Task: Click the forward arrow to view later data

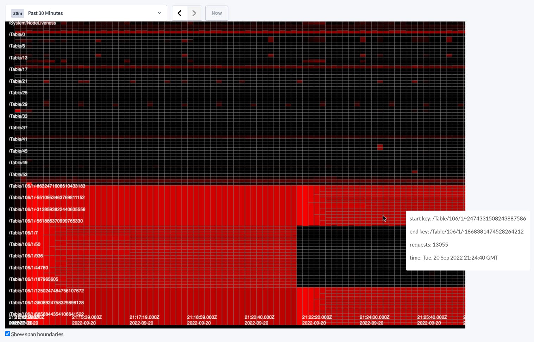Action: pyautogui.click(x=194, y=13)
